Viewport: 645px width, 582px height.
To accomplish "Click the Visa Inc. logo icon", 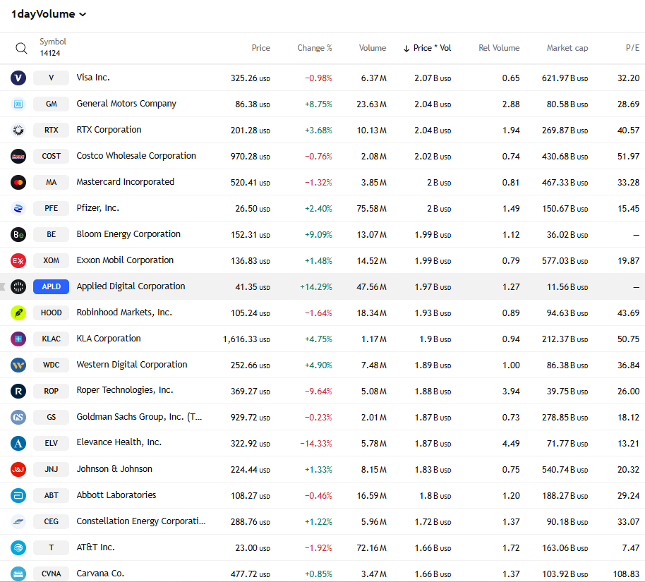I will coord(18,78).
